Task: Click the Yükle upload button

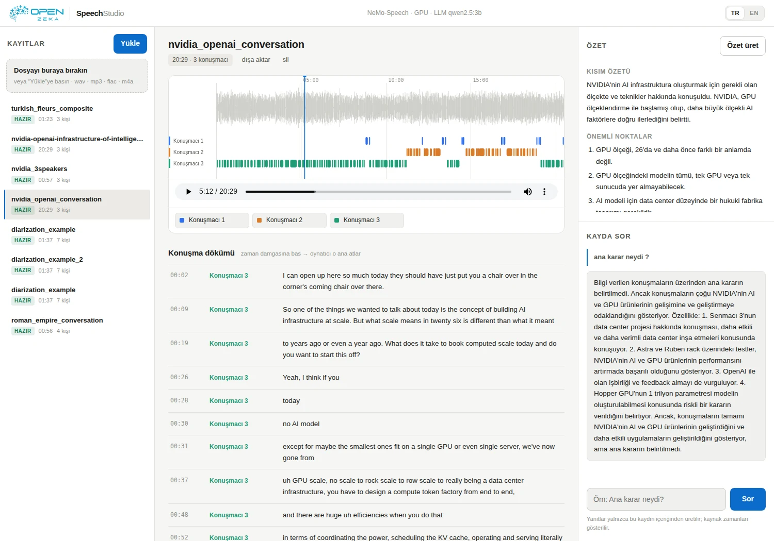Action: click(x=130, y=44)
